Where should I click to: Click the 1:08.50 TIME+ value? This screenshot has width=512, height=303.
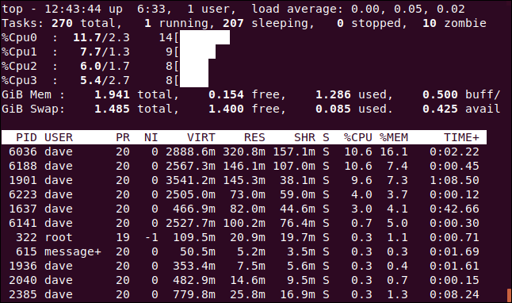(454, 180)
